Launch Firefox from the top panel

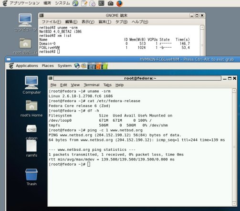coord(119,3)
